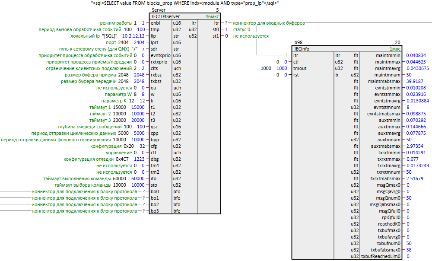Viewport: 432px width, 261px height.
Task: Click the SQL query text at top
Action: (x=184, y=3)
